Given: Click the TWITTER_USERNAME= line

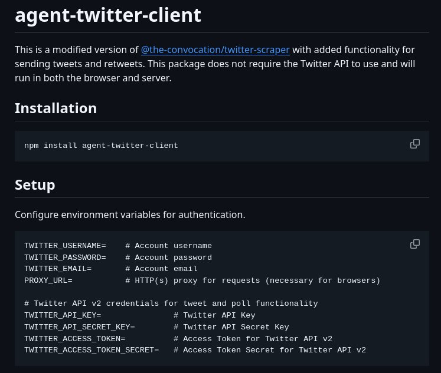Looking at the screenshot, I should [x=118, y=246].
